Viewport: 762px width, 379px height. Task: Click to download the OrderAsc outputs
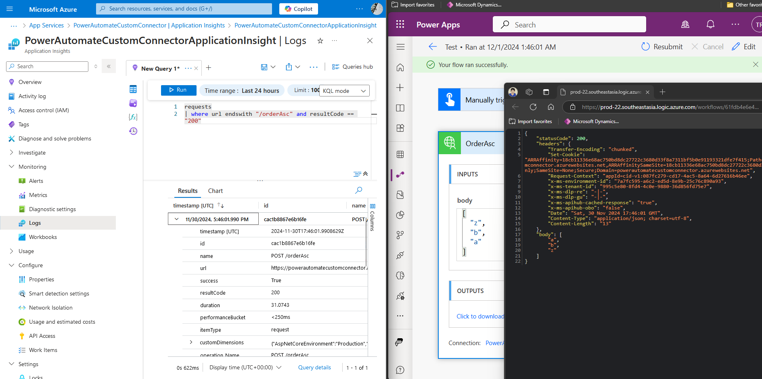click(x=480, y=316)
